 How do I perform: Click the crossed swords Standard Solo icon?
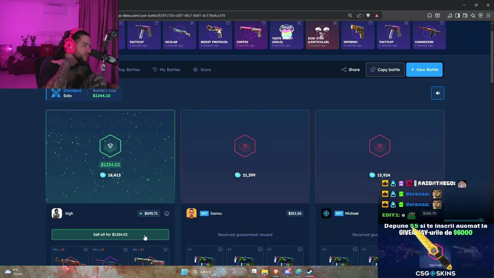pos(56,93)
